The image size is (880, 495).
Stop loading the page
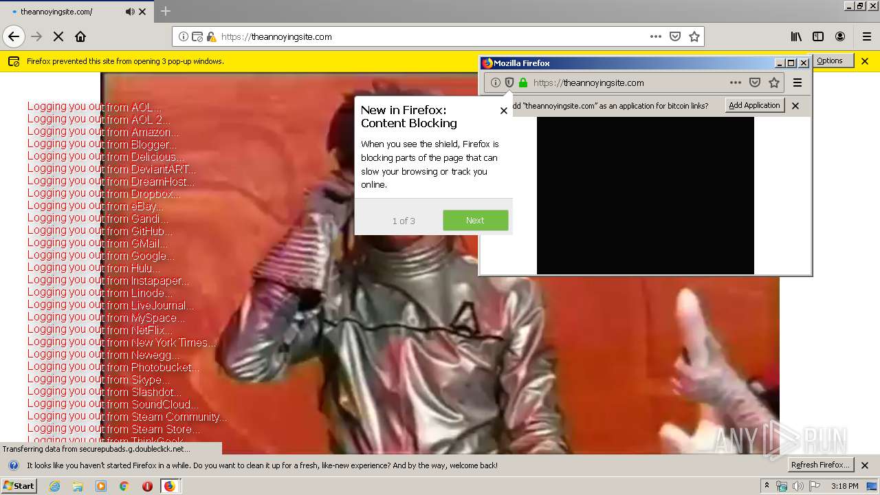(x=58, y=36)
